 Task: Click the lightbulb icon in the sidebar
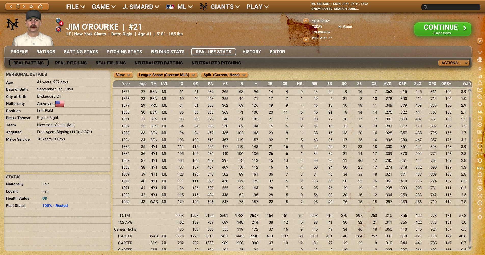(480, 69)
